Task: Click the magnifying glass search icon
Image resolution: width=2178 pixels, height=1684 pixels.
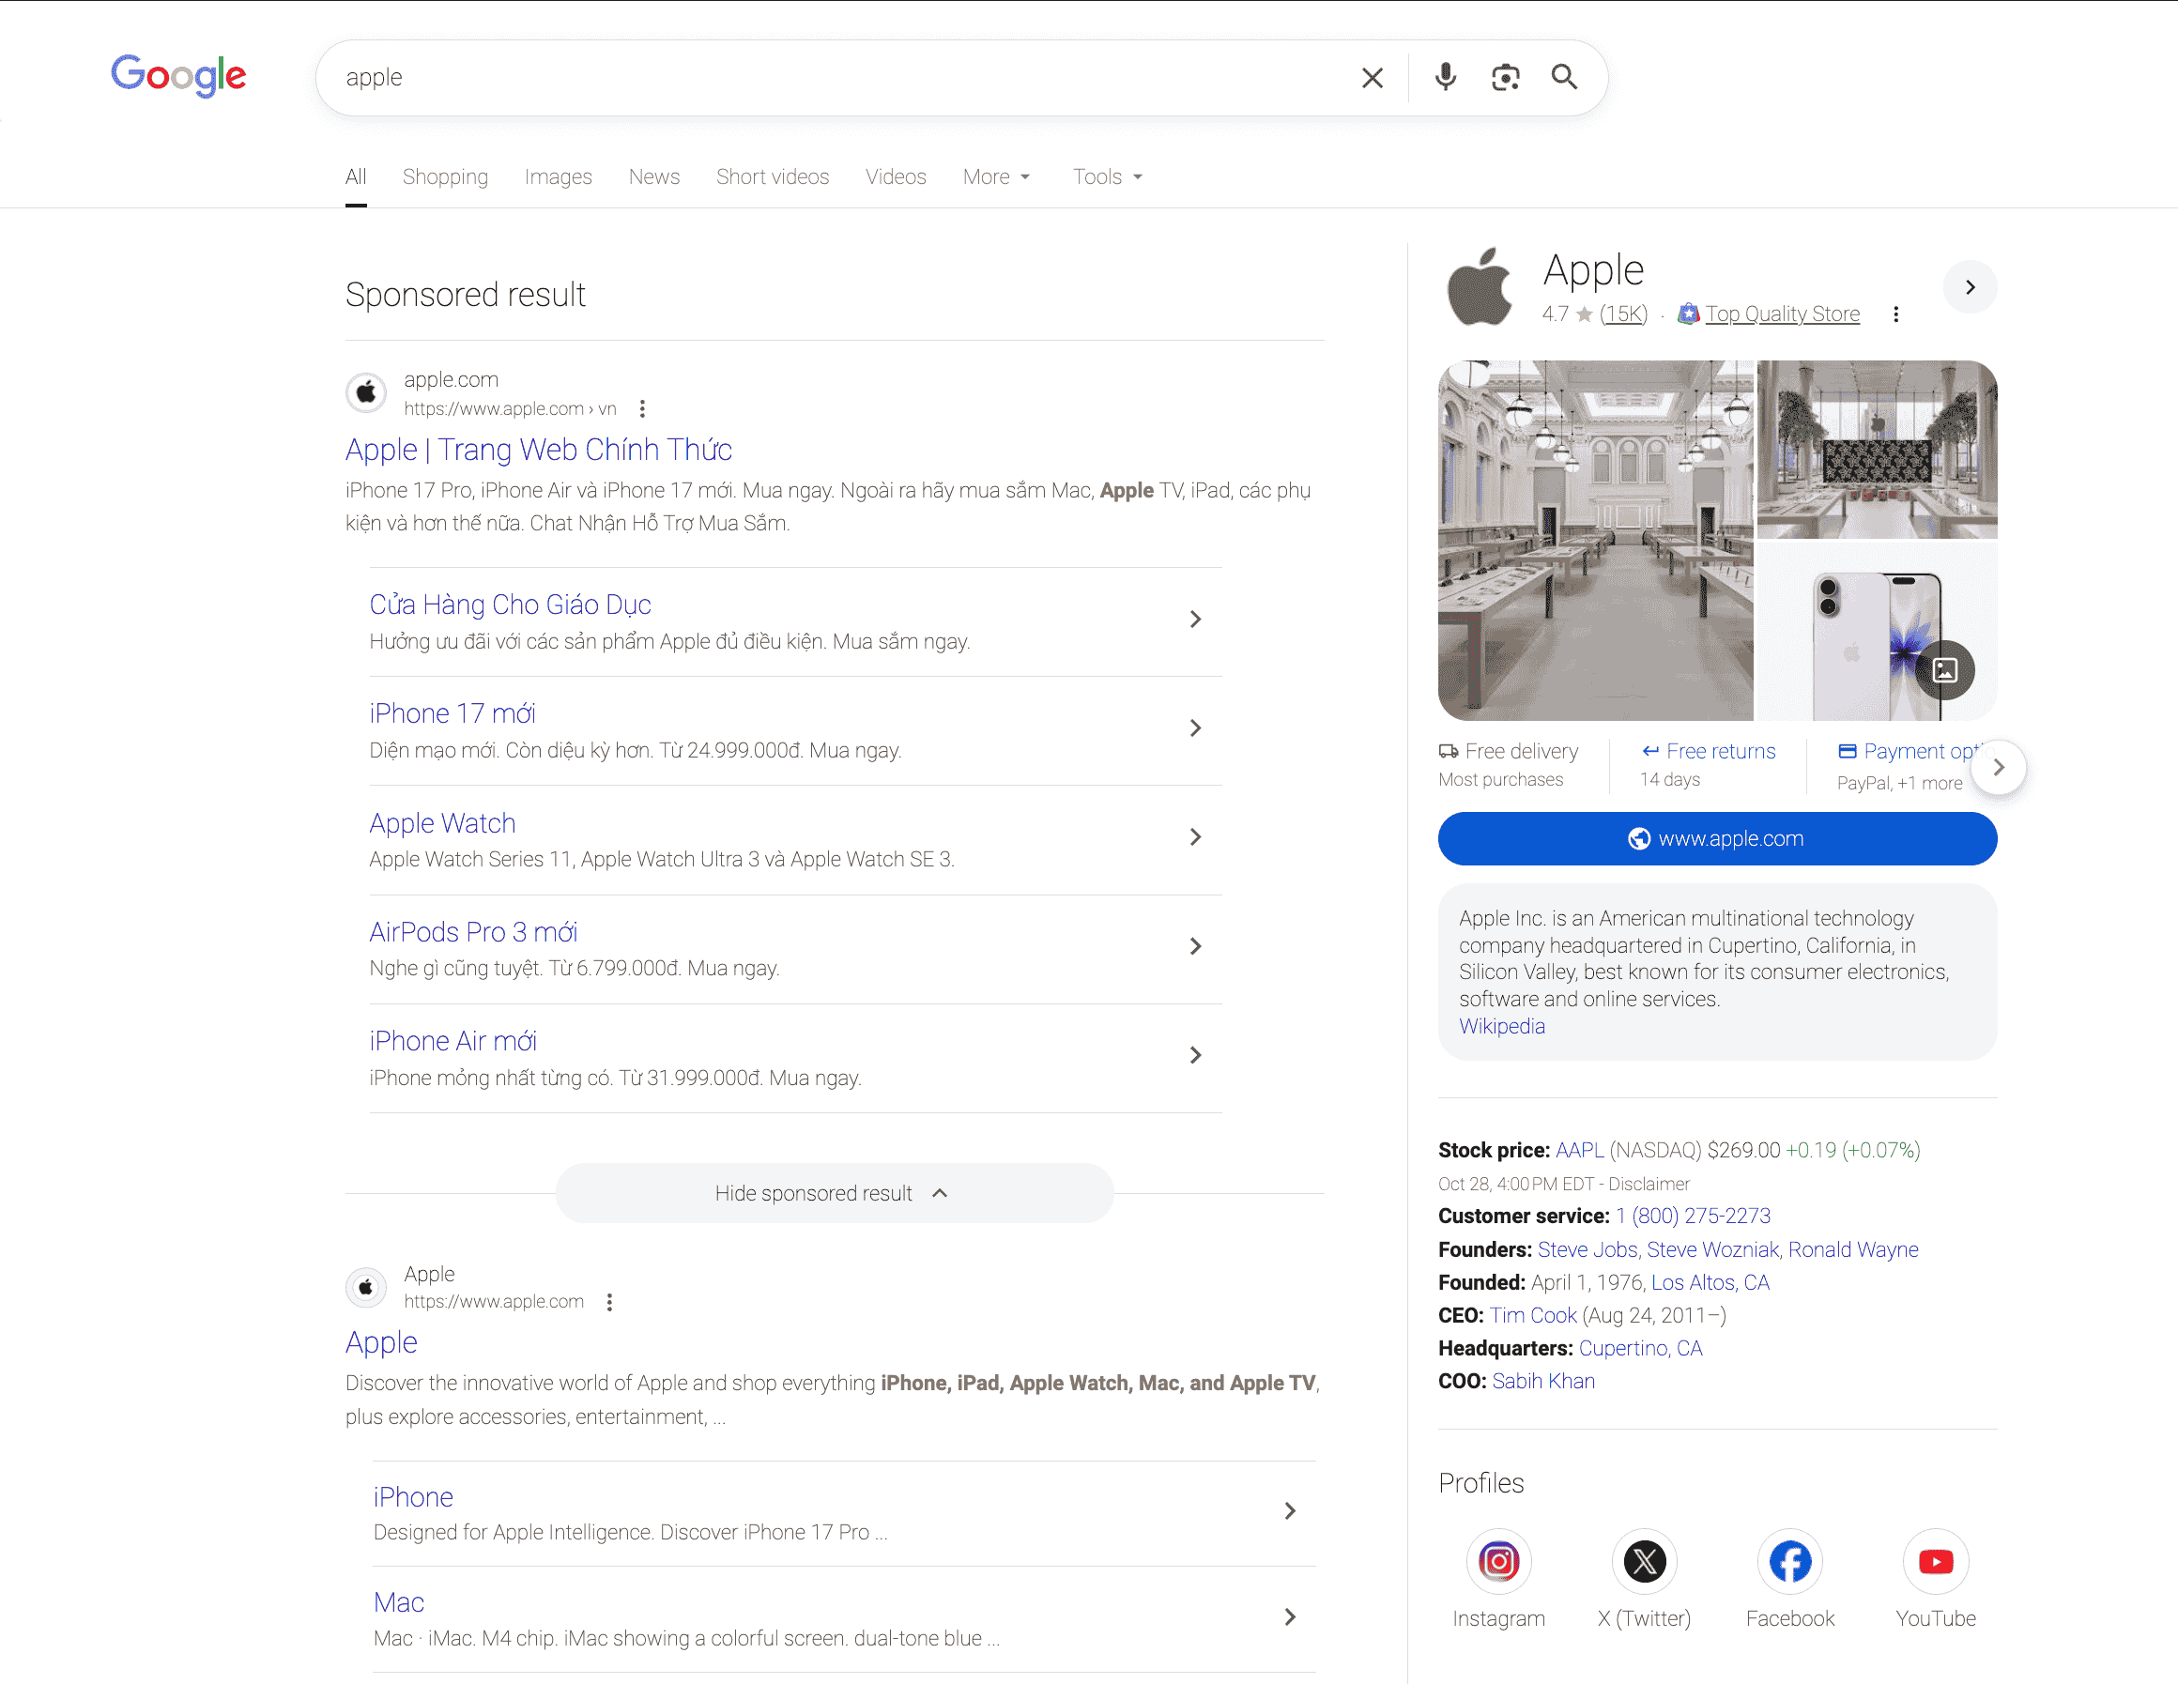Action: click(1564, 77)
